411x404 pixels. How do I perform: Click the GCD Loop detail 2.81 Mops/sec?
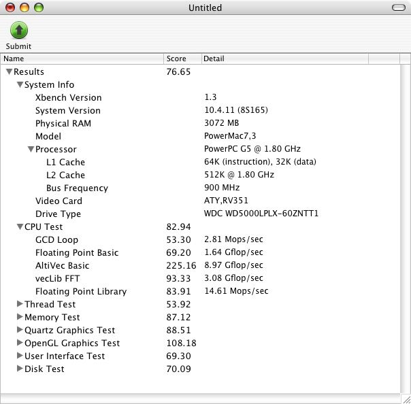[233, 239]
